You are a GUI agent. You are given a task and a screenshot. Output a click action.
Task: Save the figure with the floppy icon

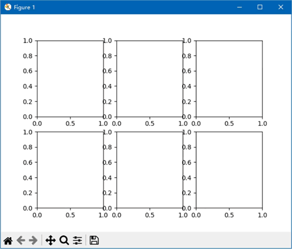(x=94, y=240)
